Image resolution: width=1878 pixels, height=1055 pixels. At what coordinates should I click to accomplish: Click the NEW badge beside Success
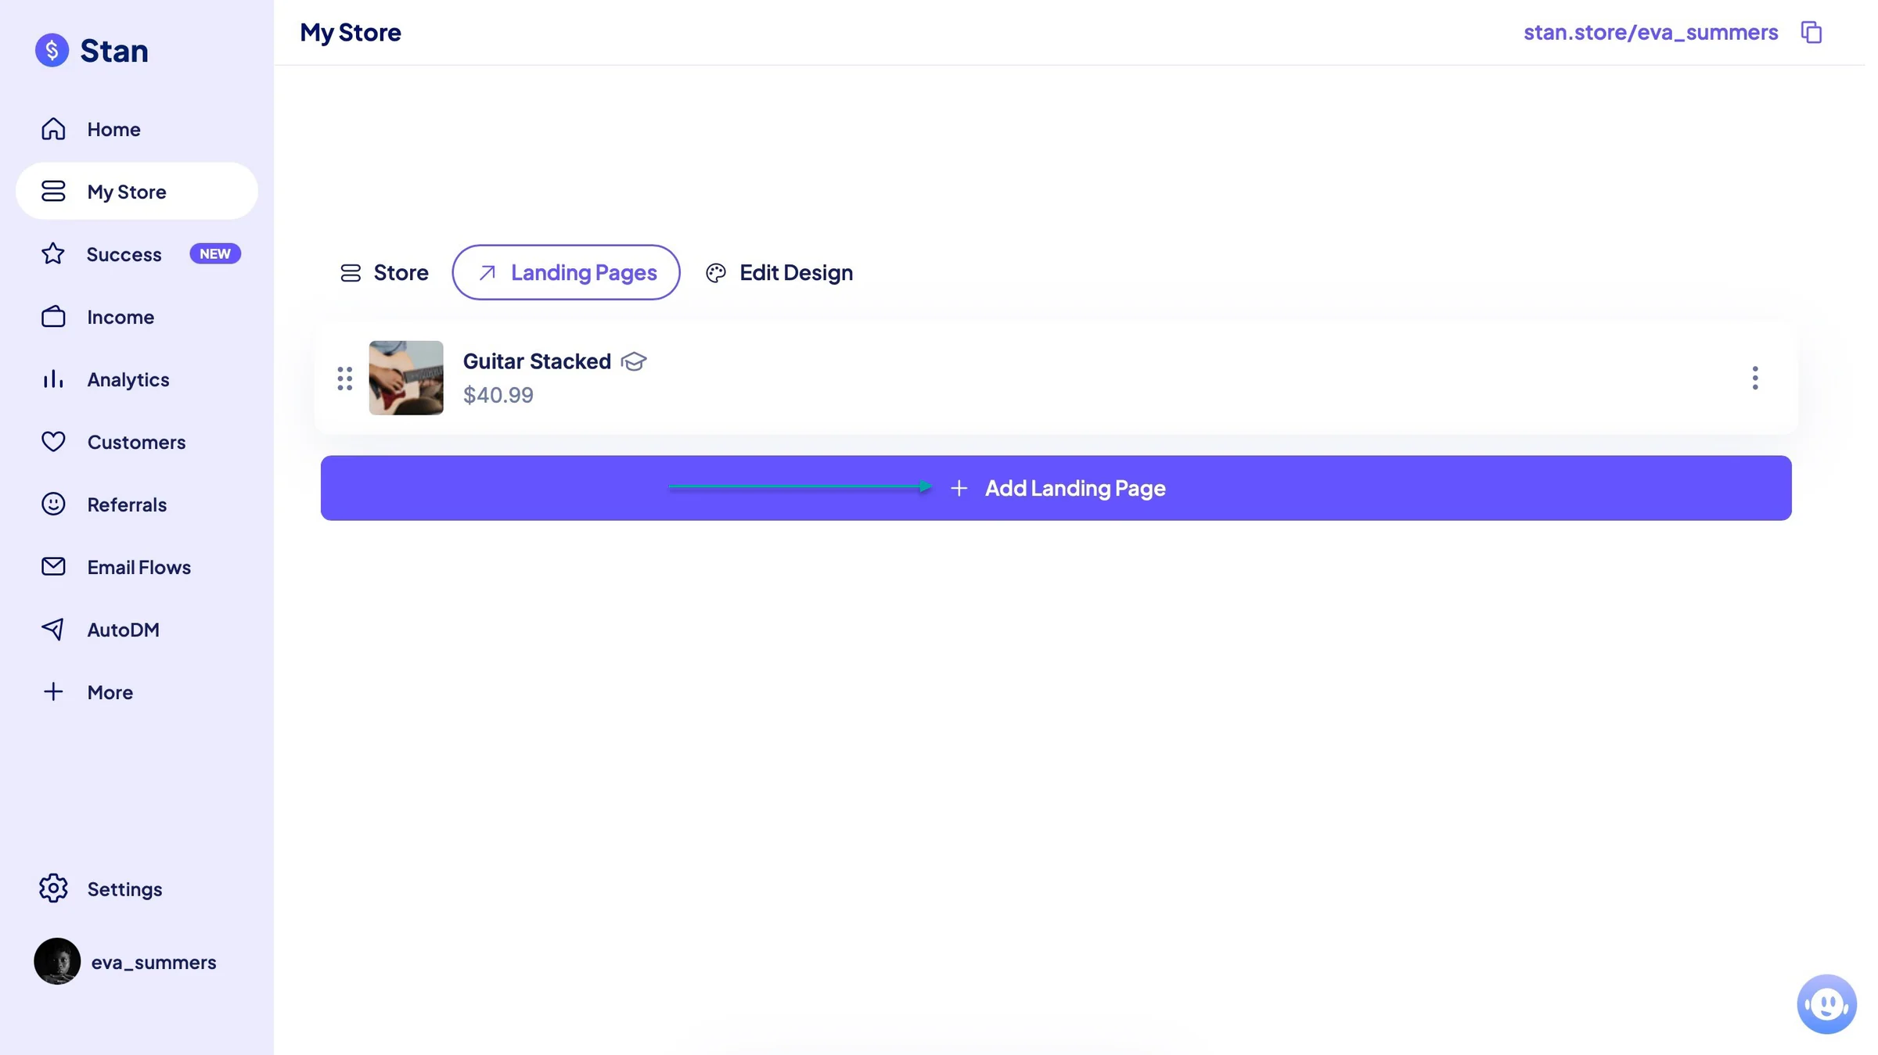click(x=215, y=254)
